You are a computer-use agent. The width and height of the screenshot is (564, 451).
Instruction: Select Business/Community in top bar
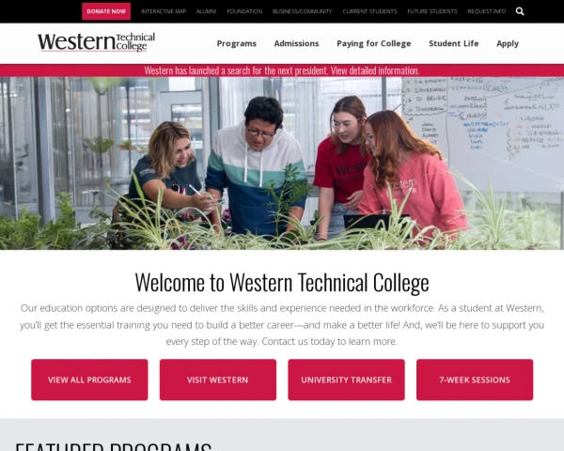(x=302, y=11)
